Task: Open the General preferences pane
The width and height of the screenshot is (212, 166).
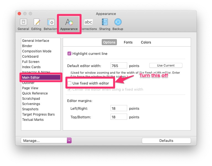Action: [x=23, y=24]
